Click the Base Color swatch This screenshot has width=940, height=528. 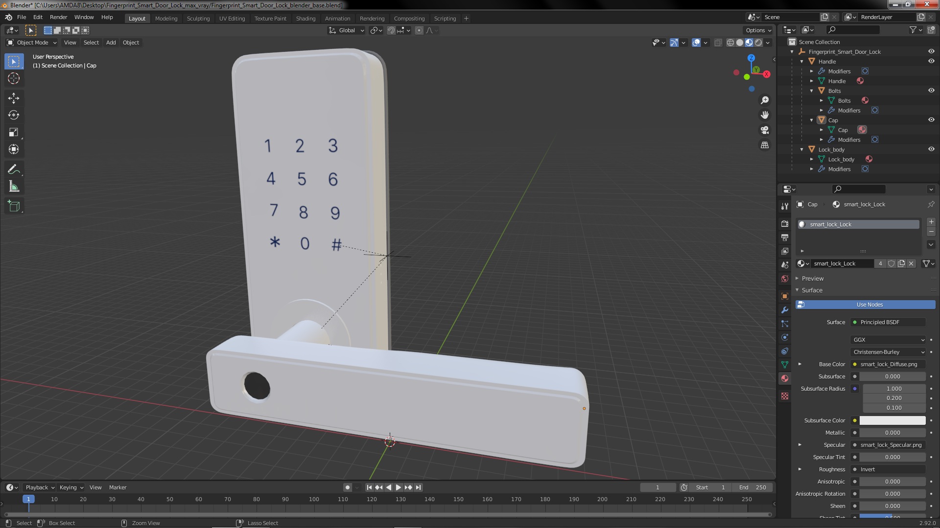point(854,364)
